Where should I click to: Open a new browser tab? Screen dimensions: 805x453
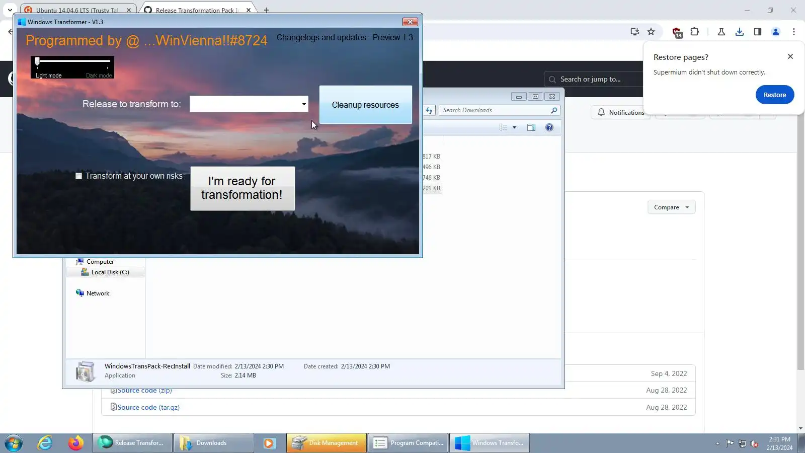point(266,10)
